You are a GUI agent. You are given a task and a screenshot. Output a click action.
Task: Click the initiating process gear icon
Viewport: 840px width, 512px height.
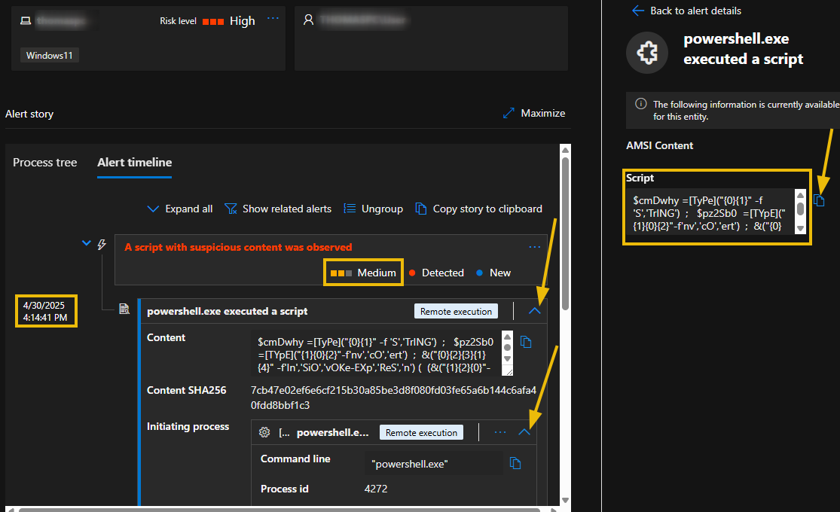[264, 432]
